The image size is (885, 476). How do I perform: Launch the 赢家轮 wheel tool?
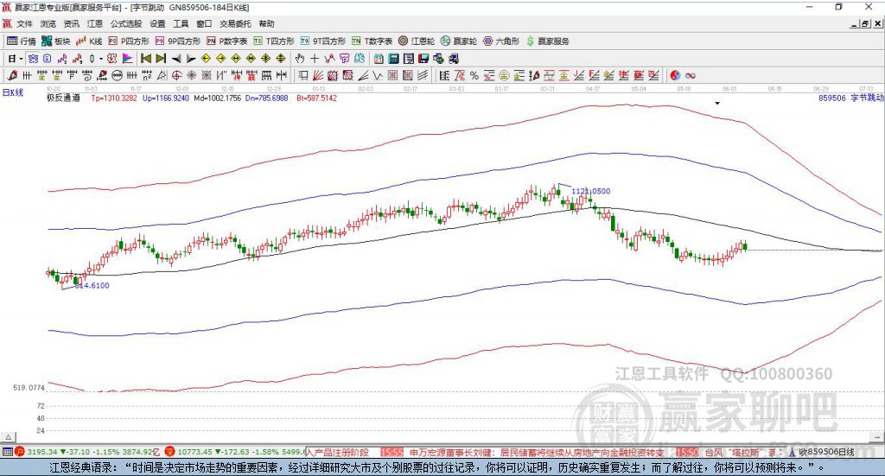[459, 41]
